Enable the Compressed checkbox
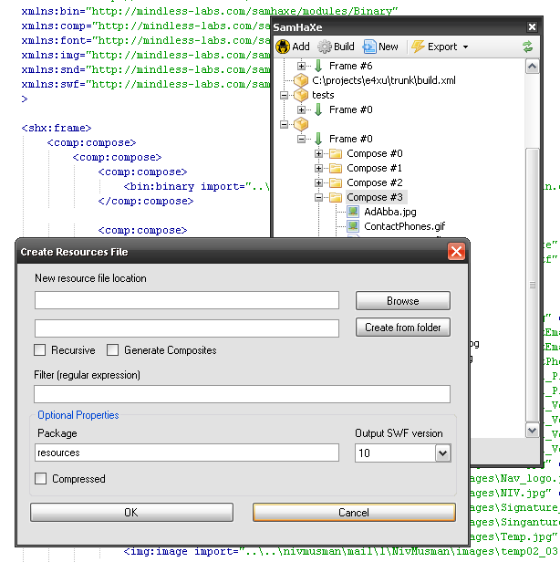The height and width of the screenshot is (562, 560). [x=40, y=478]
